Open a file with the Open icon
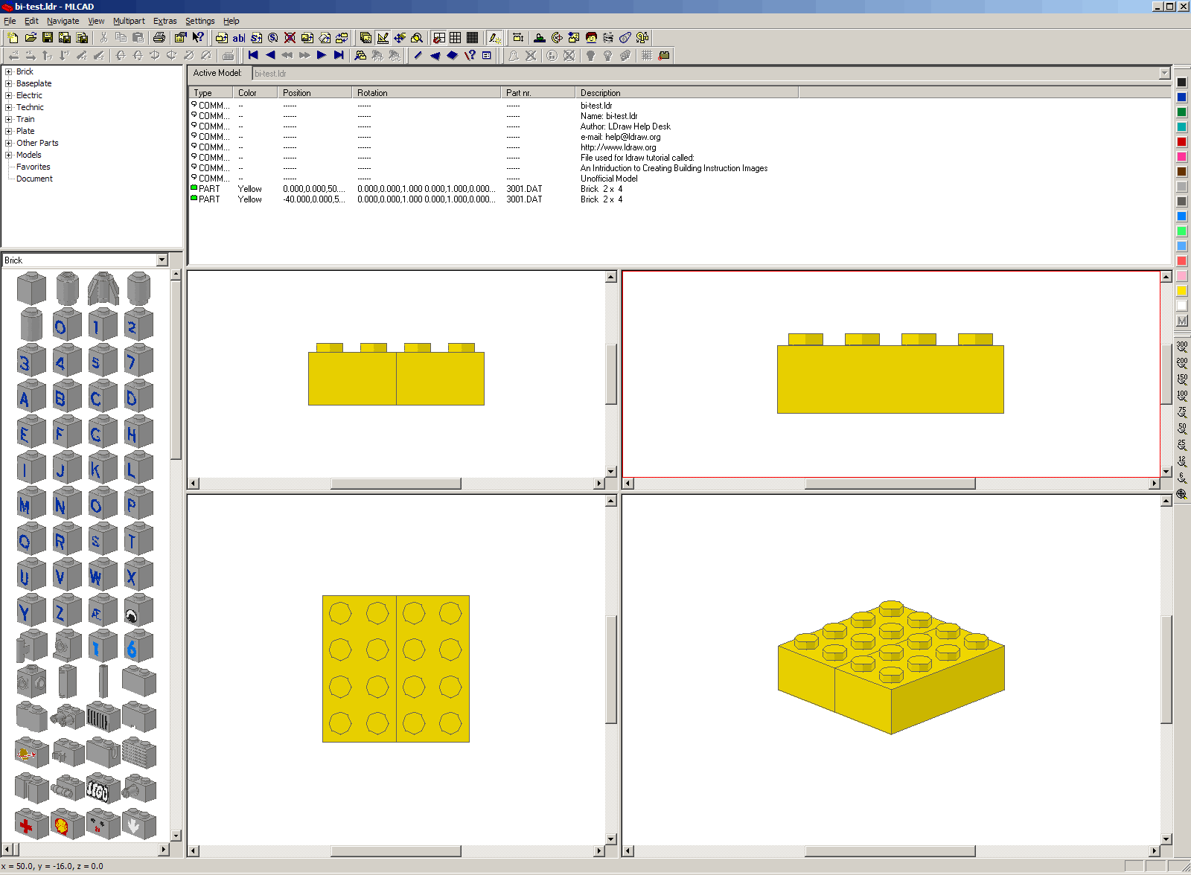The image size is (1191, 875). tap(31, 37)
